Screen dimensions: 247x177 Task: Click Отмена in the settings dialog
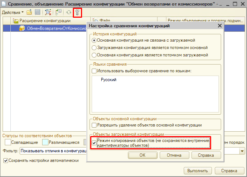pos(175,155)
